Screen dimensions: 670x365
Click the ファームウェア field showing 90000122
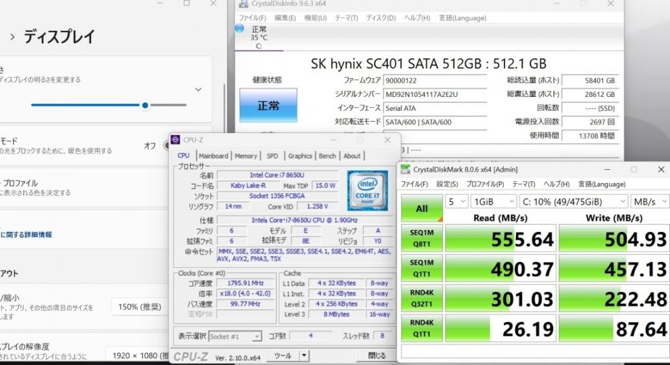435,81
